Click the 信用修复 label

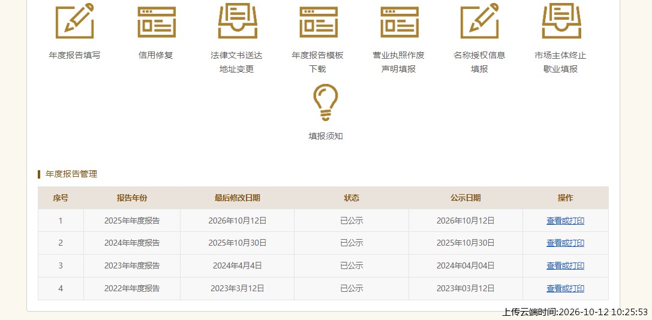click(x=156, y=55)
